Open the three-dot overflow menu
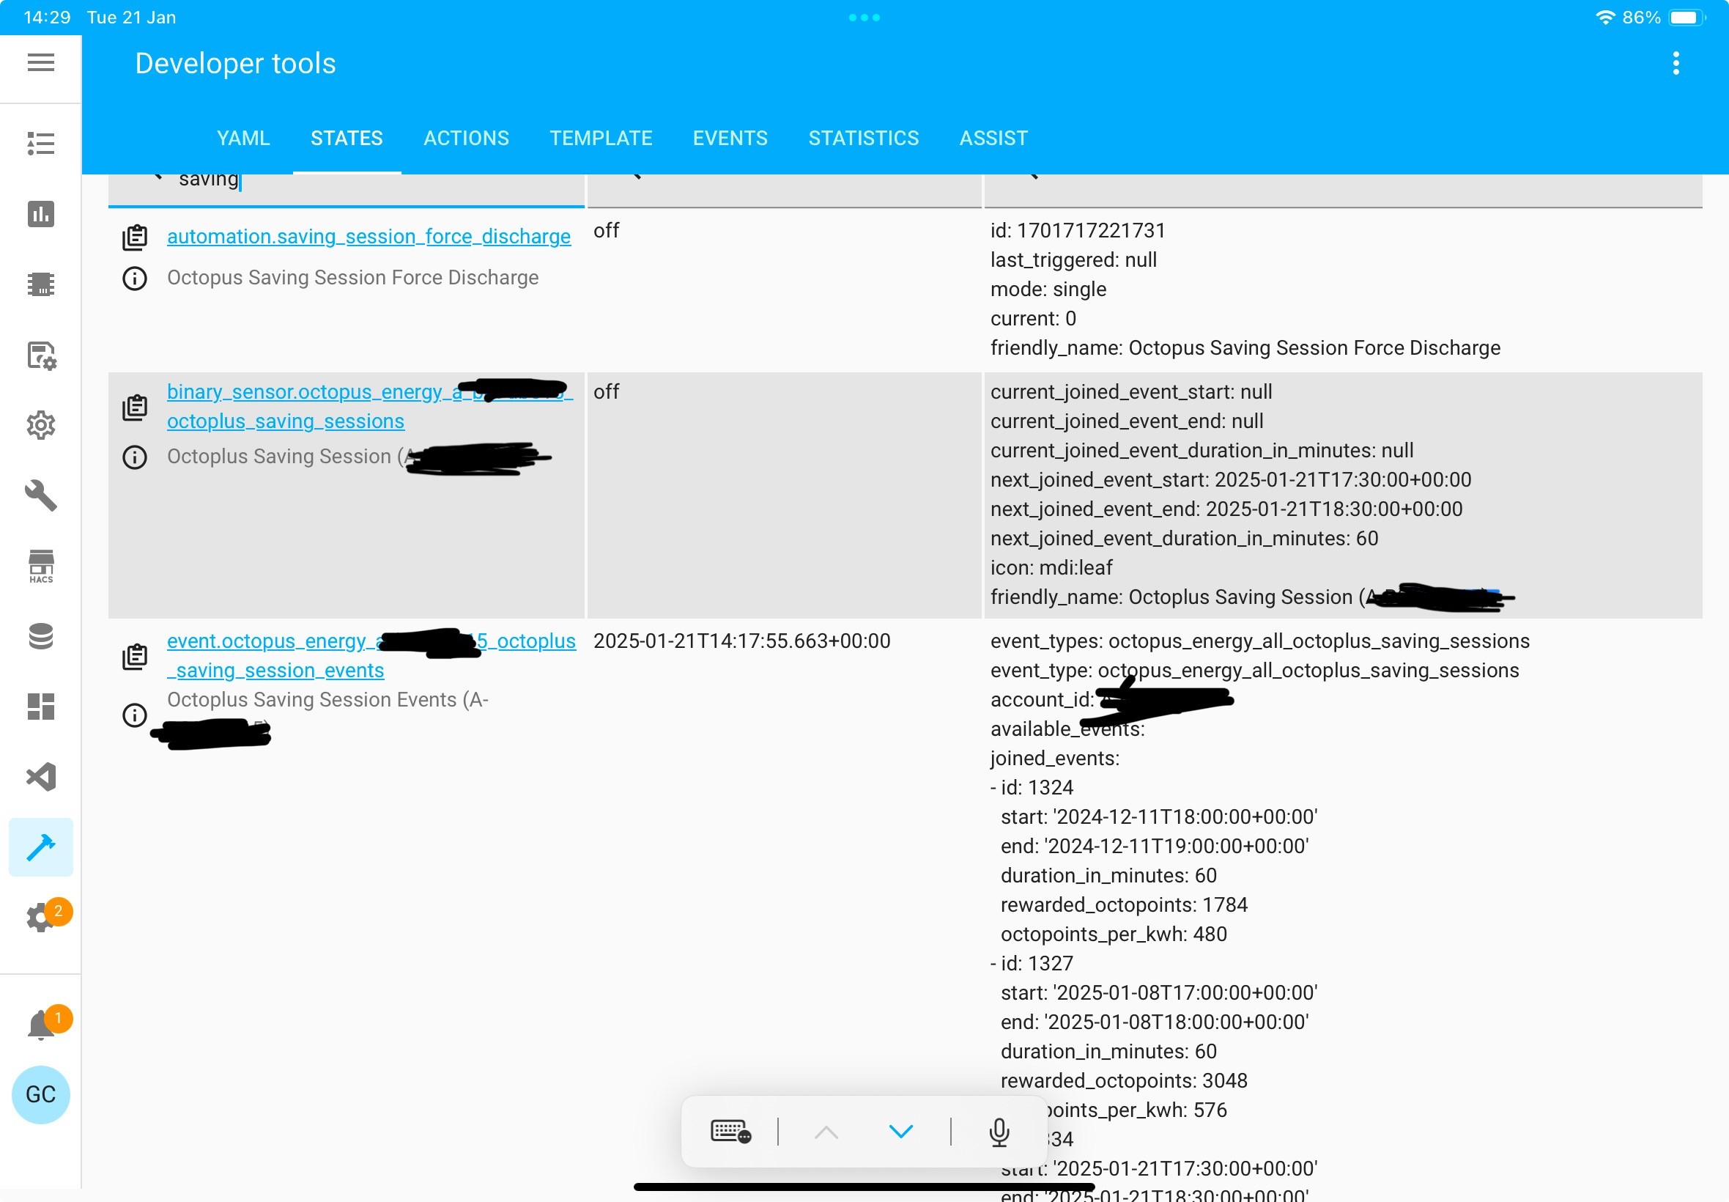This screenshot has height=1202, width=1729. pos(1676,63)
